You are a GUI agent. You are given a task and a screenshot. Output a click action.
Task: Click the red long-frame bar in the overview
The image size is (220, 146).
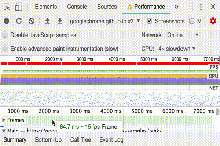[x=110, y=64]
